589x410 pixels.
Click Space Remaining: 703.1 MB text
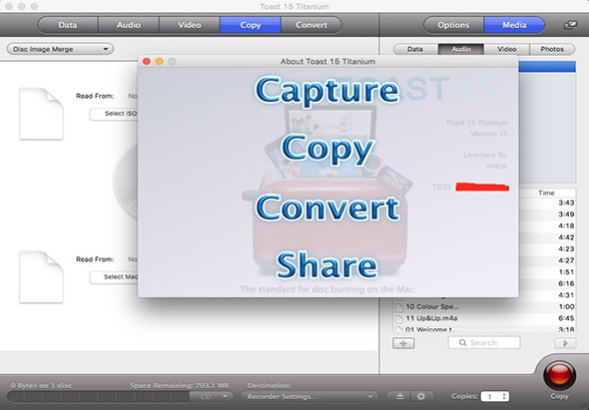[179, 386]
